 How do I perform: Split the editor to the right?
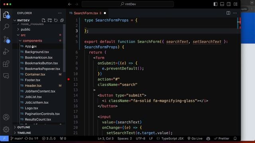point(228,13)
